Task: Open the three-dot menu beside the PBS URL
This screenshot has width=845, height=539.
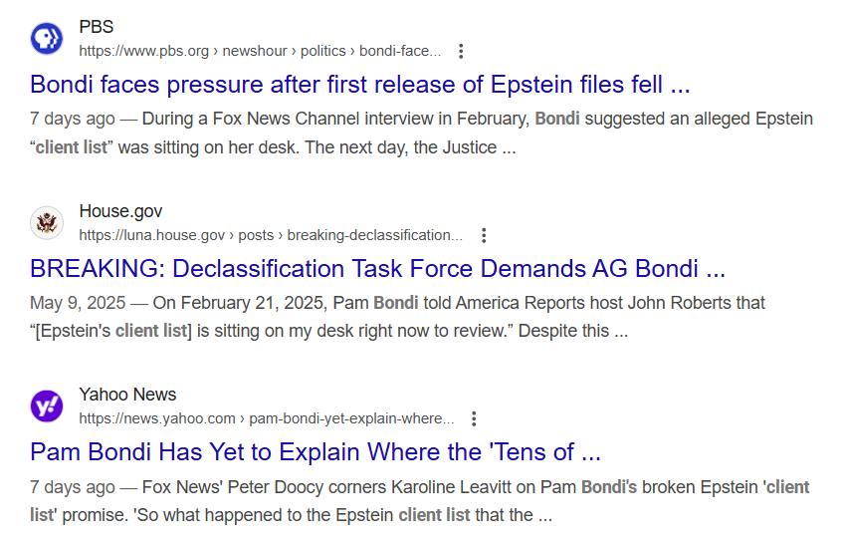Action: [461, 51]
